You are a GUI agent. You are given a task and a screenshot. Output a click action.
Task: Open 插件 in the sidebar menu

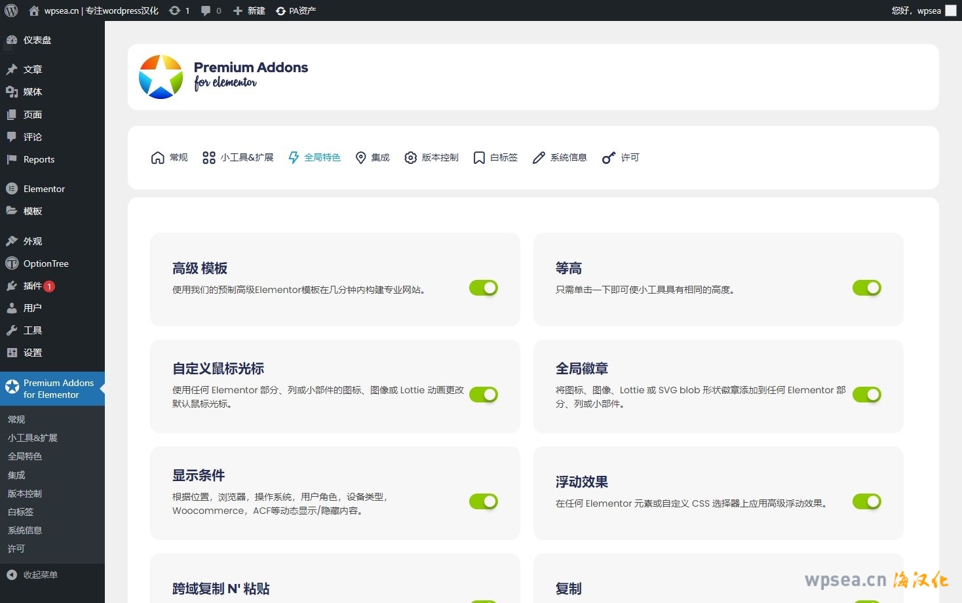point(33,286)
